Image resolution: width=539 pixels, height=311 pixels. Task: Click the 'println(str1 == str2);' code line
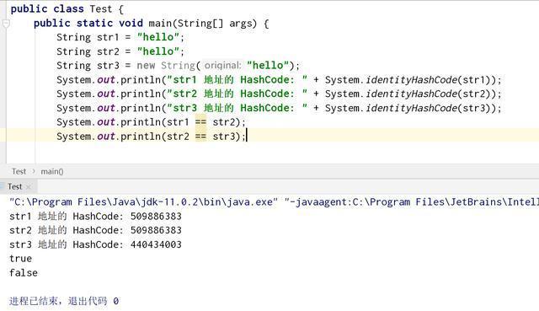tap(152, 122)
